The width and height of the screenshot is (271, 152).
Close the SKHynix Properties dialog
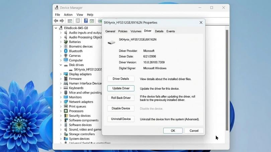201,23
